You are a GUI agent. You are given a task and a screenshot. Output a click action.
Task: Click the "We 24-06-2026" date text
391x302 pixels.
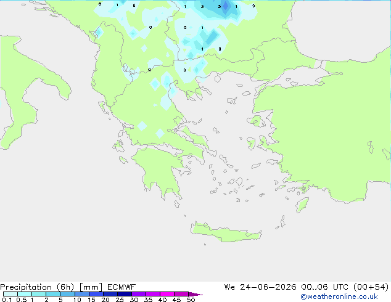260,287
